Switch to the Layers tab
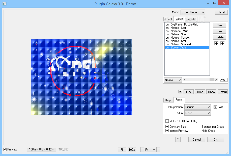Viewport: 231px width, 156px height. (x=180, y=19)
